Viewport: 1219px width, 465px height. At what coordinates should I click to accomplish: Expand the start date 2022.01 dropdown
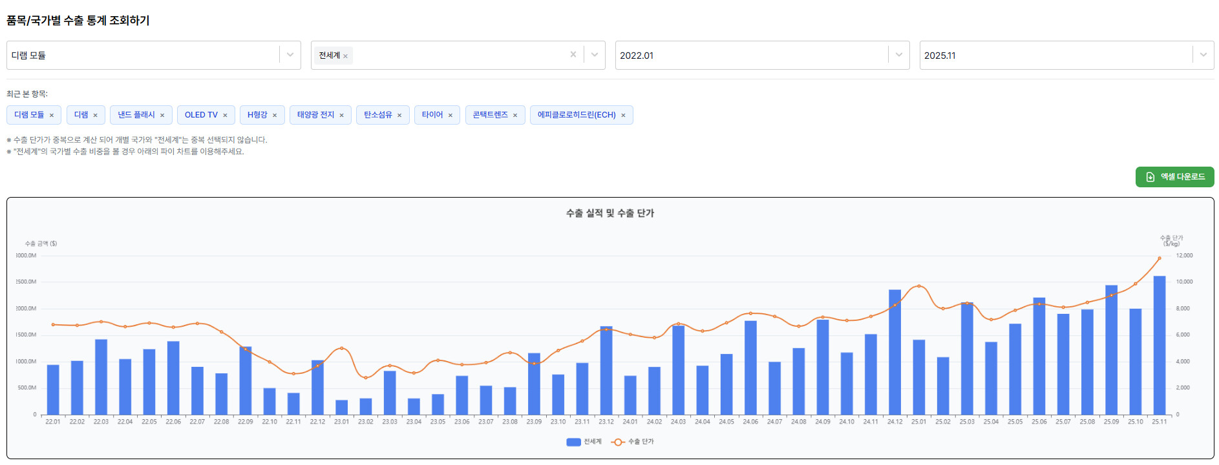coord(898,55)
